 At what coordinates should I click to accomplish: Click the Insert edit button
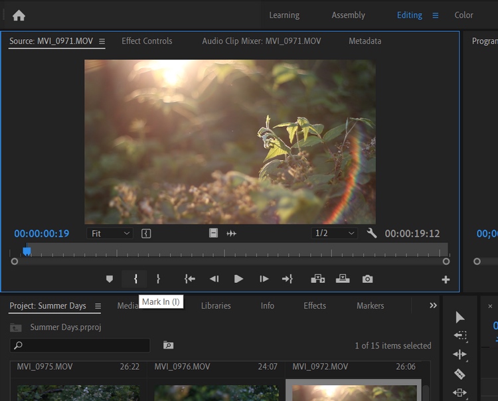317,279
